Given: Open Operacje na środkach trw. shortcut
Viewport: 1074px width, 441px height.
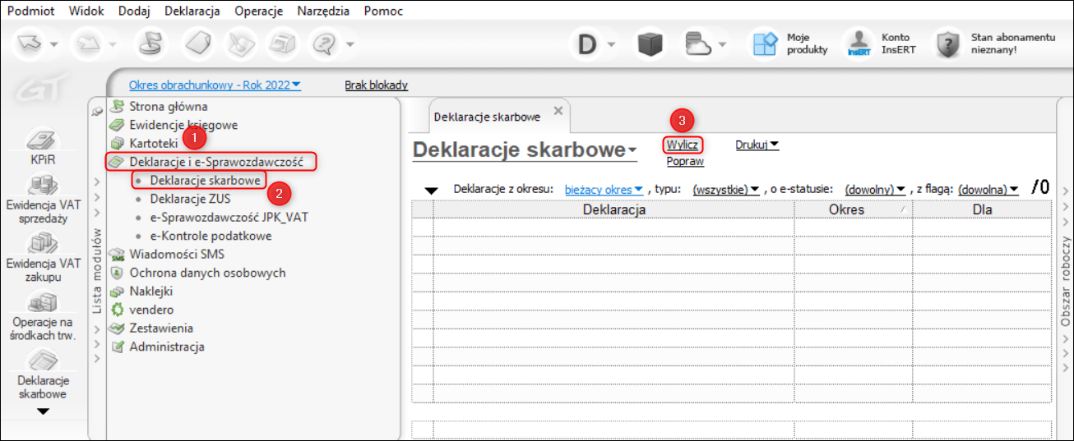Looking at the screenshot, I should click(43, 315).
